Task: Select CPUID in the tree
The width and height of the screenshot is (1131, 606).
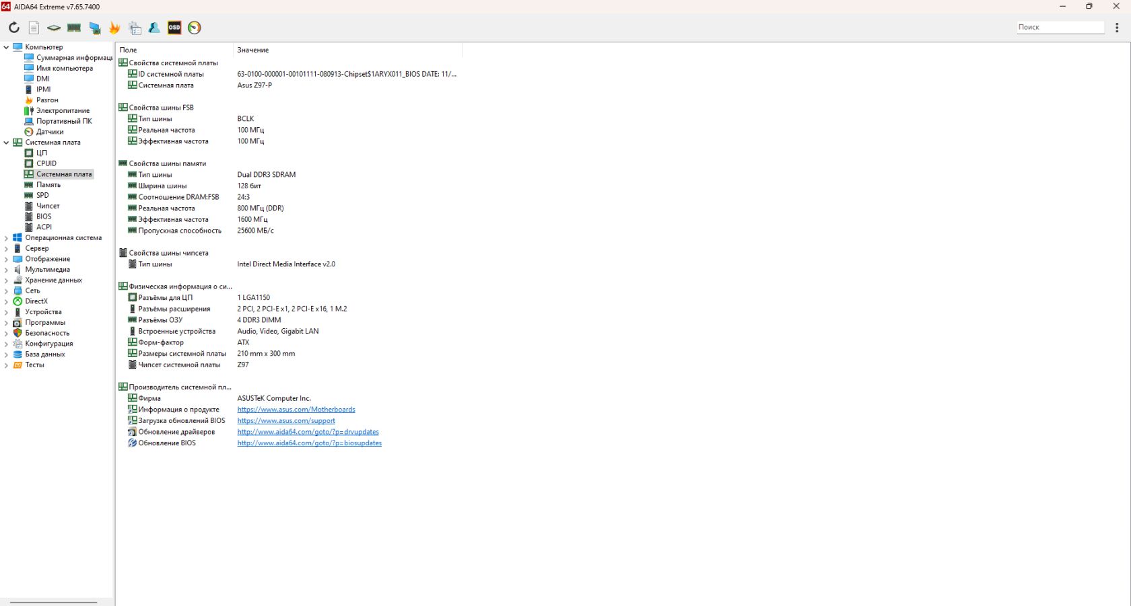Action: click(x=46, y=163)
